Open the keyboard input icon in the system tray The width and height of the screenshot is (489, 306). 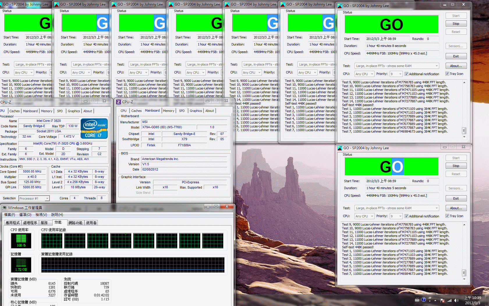417,300
